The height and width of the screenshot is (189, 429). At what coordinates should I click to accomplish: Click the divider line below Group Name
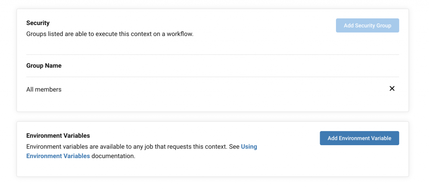click(212, 77)
